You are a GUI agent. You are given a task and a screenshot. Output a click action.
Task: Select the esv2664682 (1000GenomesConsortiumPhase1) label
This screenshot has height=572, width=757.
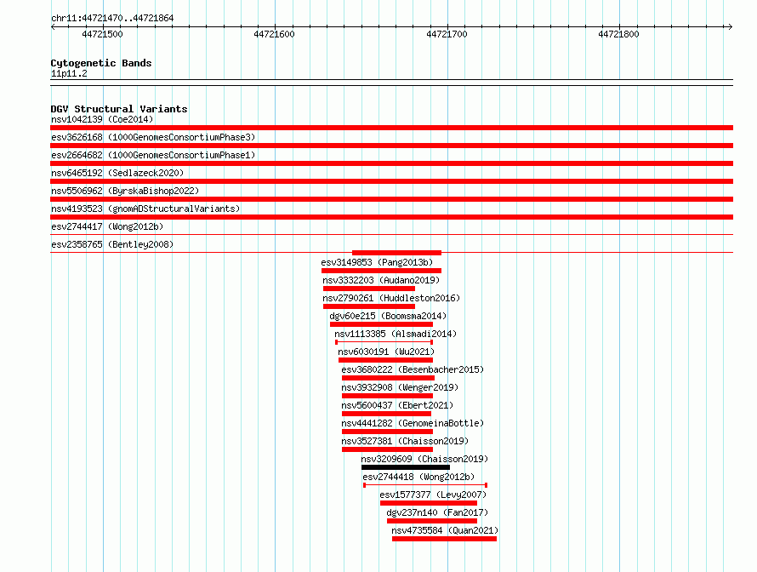pos(153,155)
